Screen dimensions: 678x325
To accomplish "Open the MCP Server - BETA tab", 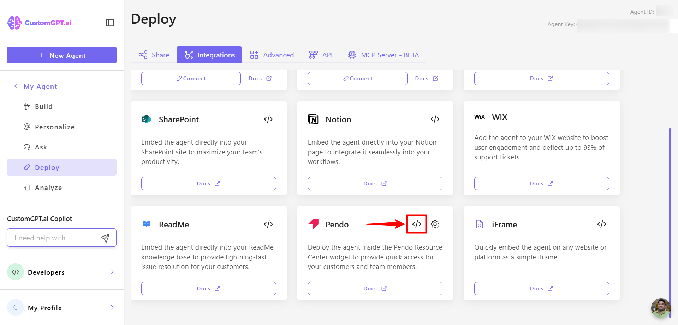I will coord(383,55).
